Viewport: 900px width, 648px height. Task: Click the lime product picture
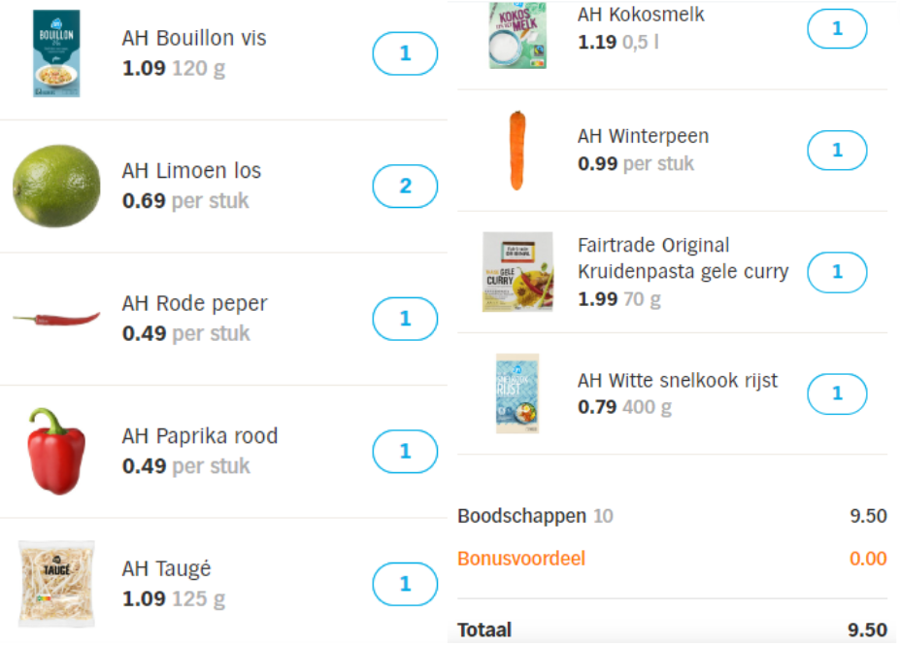(x=56, y=186)
